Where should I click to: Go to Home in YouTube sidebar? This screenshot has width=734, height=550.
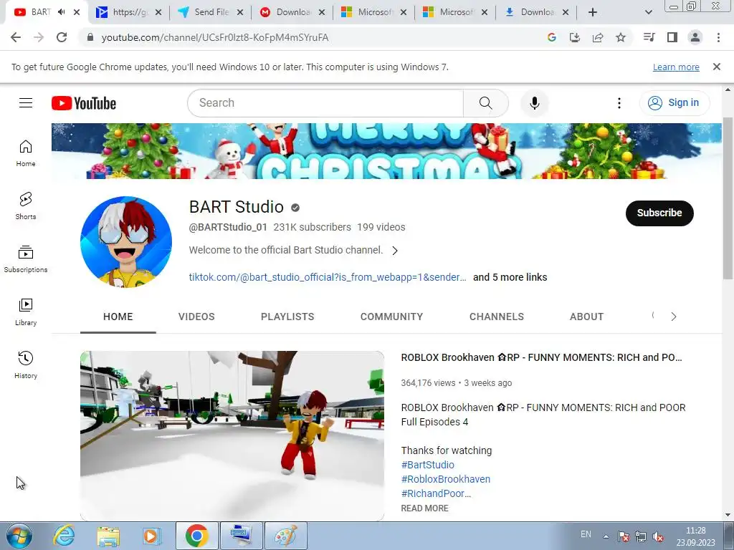point(26,153)
